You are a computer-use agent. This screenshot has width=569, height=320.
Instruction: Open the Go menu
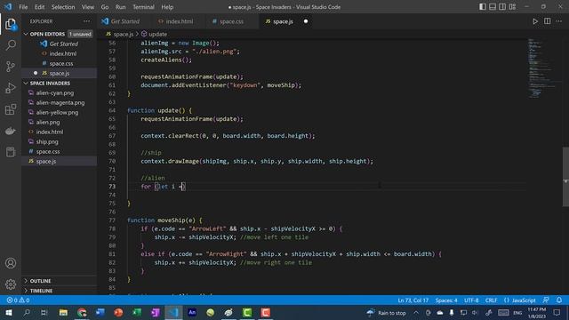click(105, 7)
